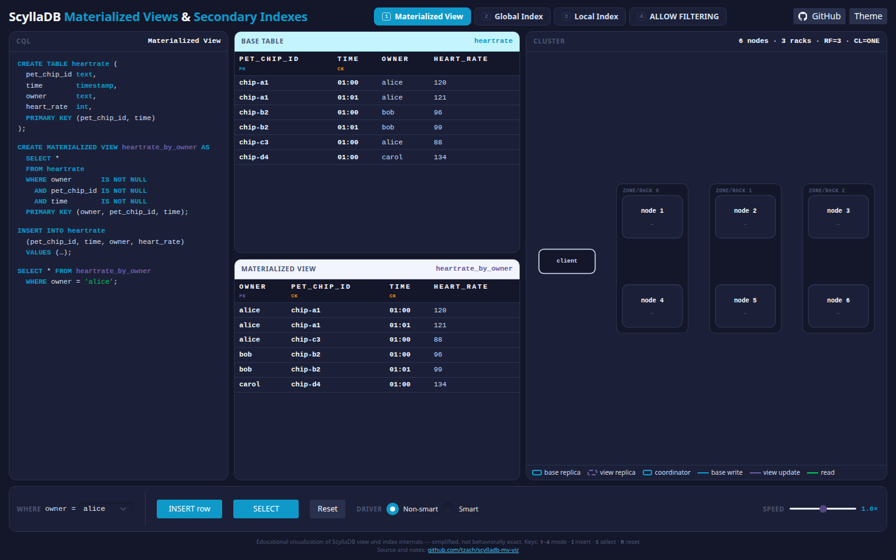Click the read legend line
Screen dimensions: 896x560
click(x=813, y=473)
